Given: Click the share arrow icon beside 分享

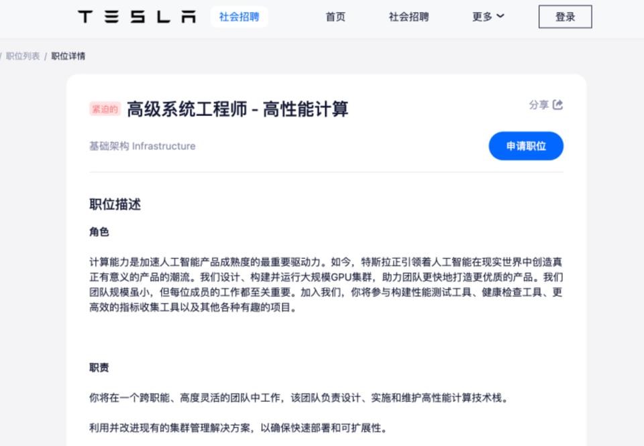Looking at the screenshot, I should [x=557, y=105].
